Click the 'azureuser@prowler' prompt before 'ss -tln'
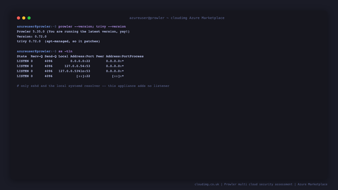Image resolution: width=338 pixels, height=190 pixels. click(34, 51)
